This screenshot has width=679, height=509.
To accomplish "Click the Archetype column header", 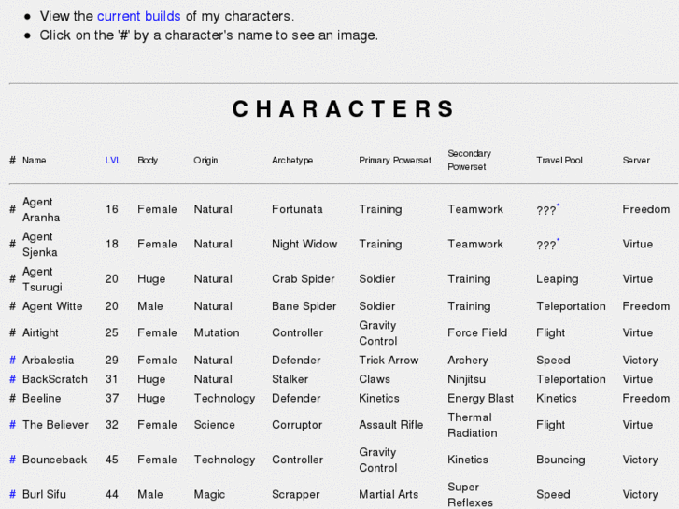I will pyautogui.click(x=290, y=161).
